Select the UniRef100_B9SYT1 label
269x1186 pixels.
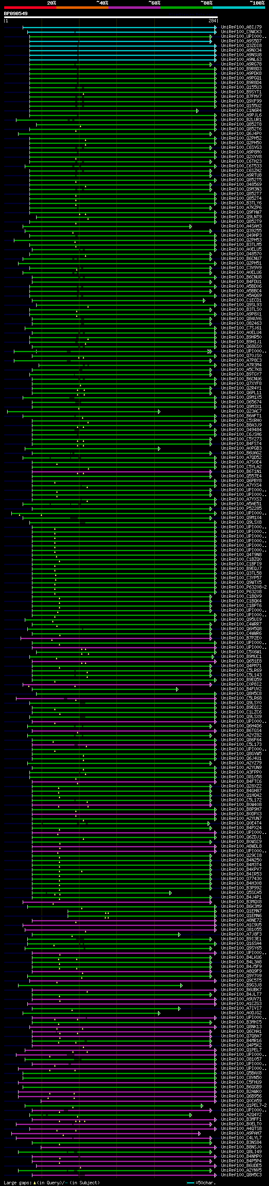(x=241, y=92)
